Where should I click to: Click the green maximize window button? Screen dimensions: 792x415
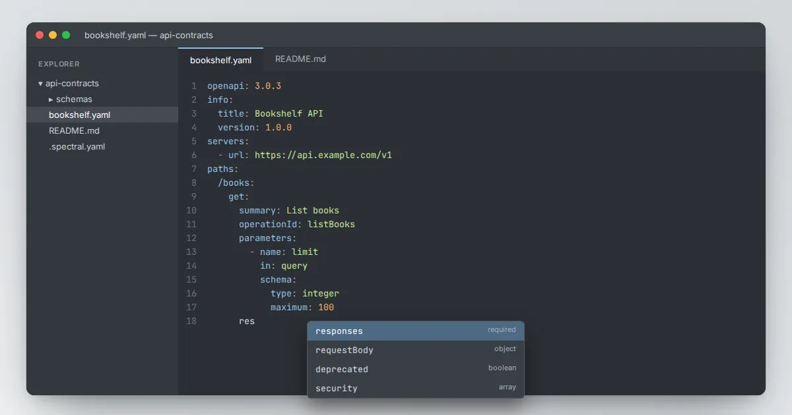pos(66,35)
